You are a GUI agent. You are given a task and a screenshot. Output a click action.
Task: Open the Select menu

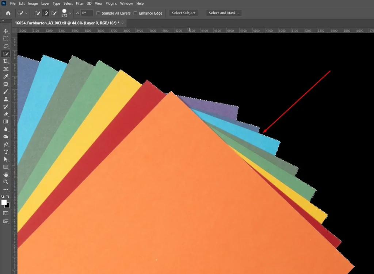point(68,3)
